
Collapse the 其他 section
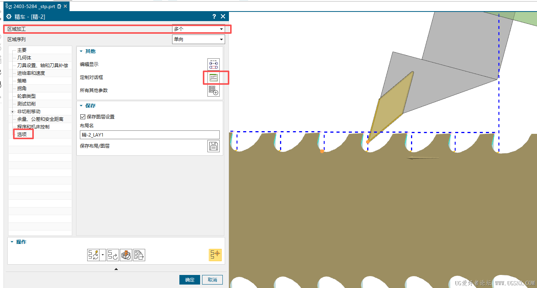pos(81,51)
